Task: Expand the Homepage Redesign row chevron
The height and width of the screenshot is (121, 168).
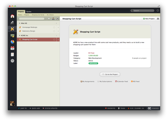Action: [x=58, y=27]
